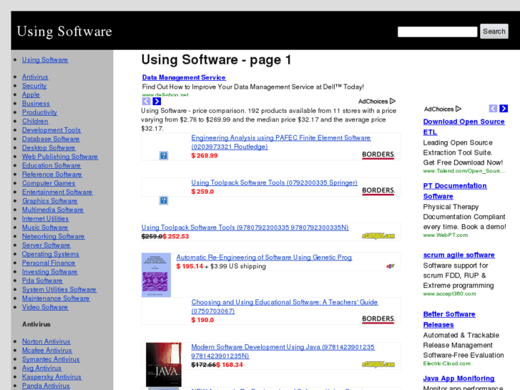Screen dimensions: 520x390
Task: Click the next arrow in right sidebar ads
Action: tap(504, 109)
